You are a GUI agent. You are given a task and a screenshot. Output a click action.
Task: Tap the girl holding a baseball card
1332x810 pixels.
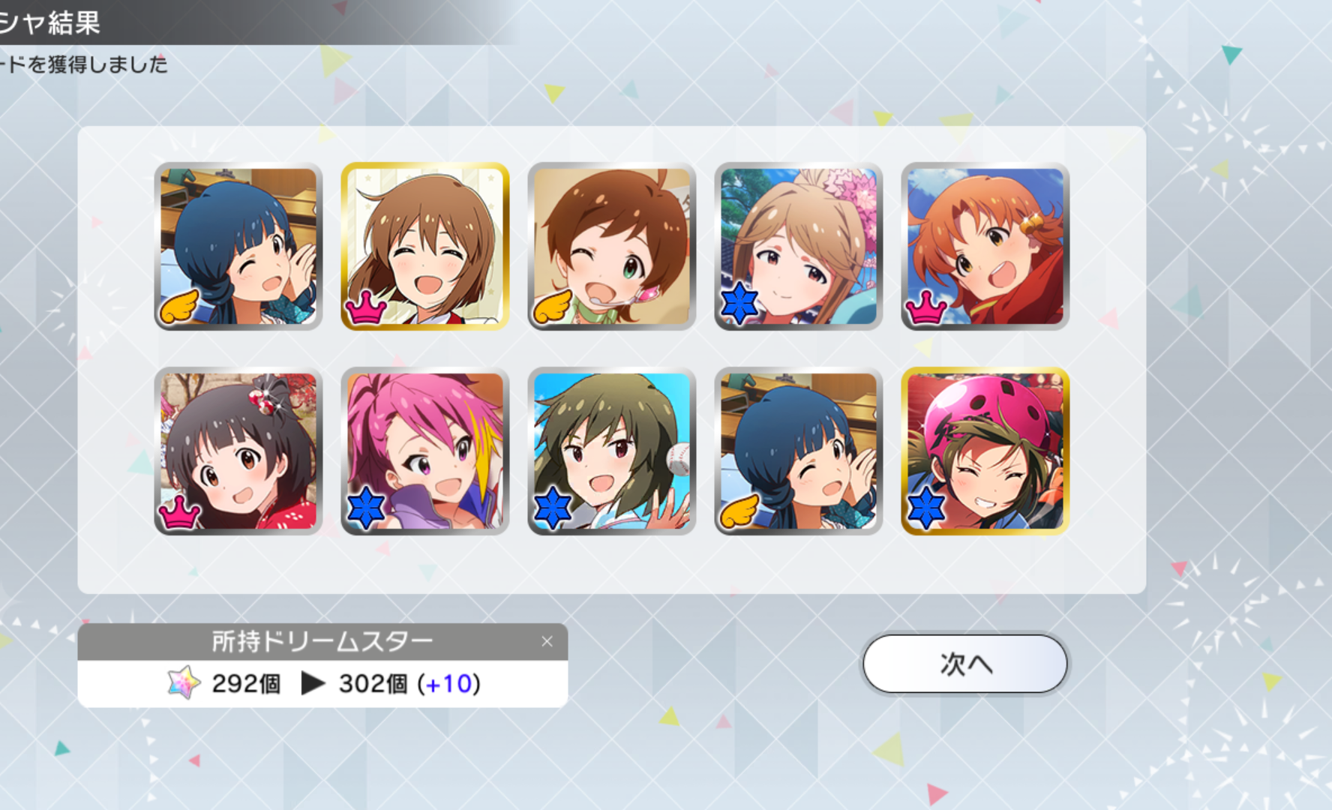pyautogui.click(x=612, y=451)
